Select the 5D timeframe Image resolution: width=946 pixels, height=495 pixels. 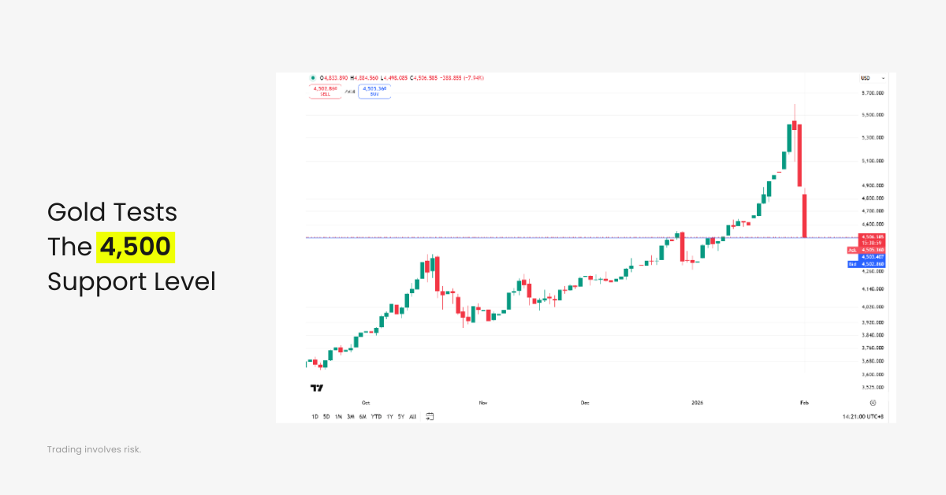tap(326, 416)
